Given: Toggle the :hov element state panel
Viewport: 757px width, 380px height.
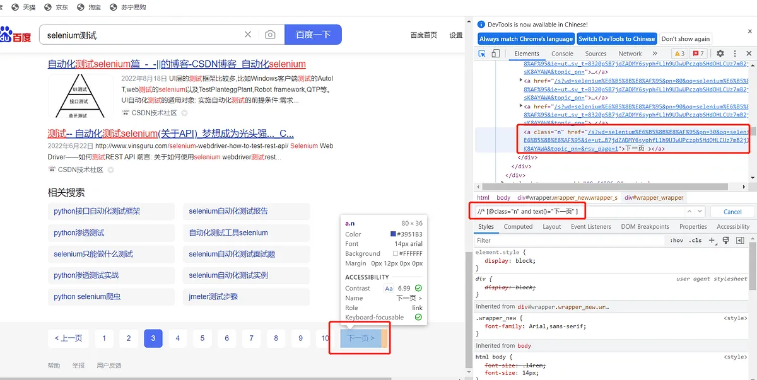Looking at the screenshot, I should 676,240.
